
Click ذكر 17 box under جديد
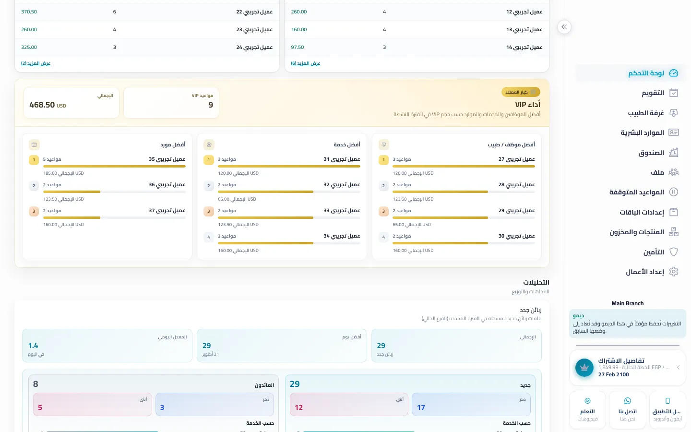tap(471, 405)
